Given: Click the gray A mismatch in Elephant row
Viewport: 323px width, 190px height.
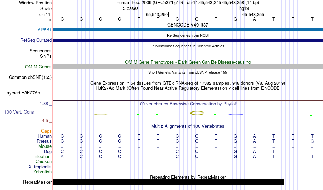Looking at the screenshot, I should [62, 157].
